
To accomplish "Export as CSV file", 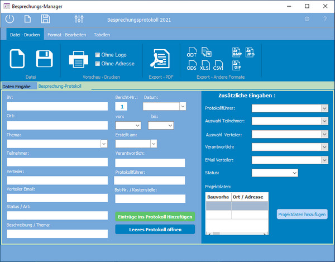I will click(219, 66).
